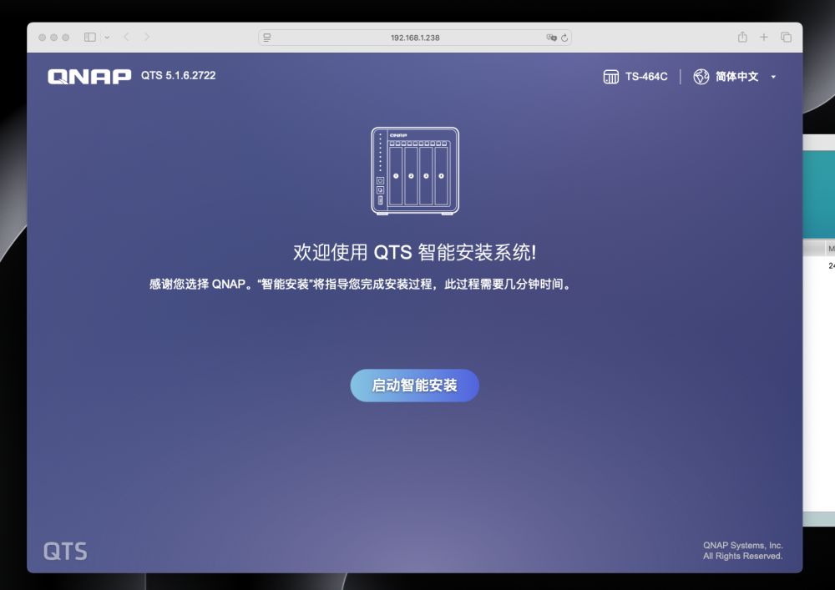Click the NAS device illustration

(415, 171)
